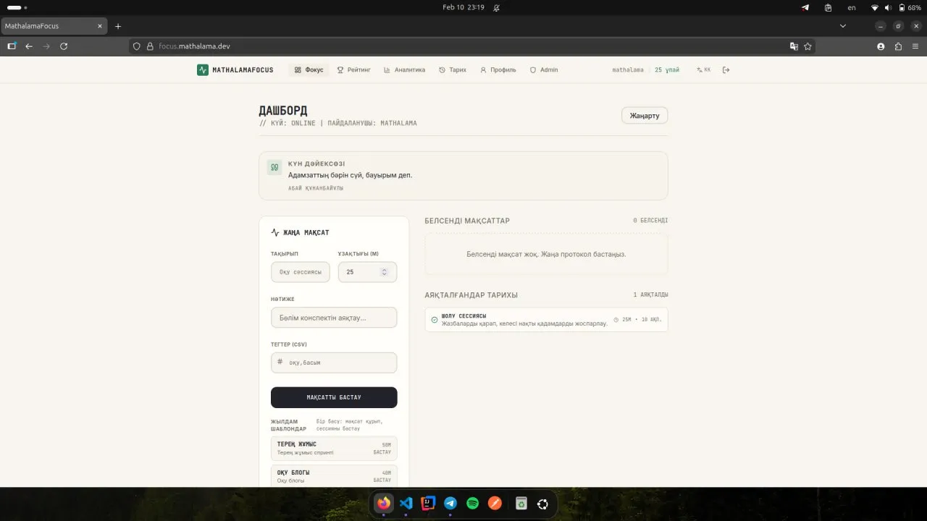The image size is (927, 521).
Task: Launch IntelliJ IDEA from the dock
Action: [428, 503]
